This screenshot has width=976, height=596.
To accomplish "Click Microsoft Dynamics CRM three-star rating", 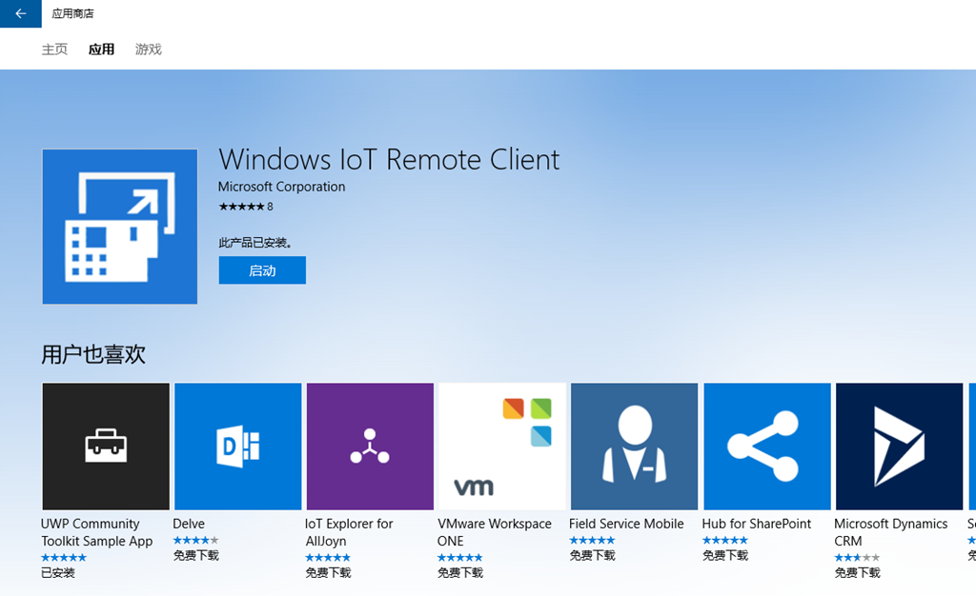I will 857,558.
